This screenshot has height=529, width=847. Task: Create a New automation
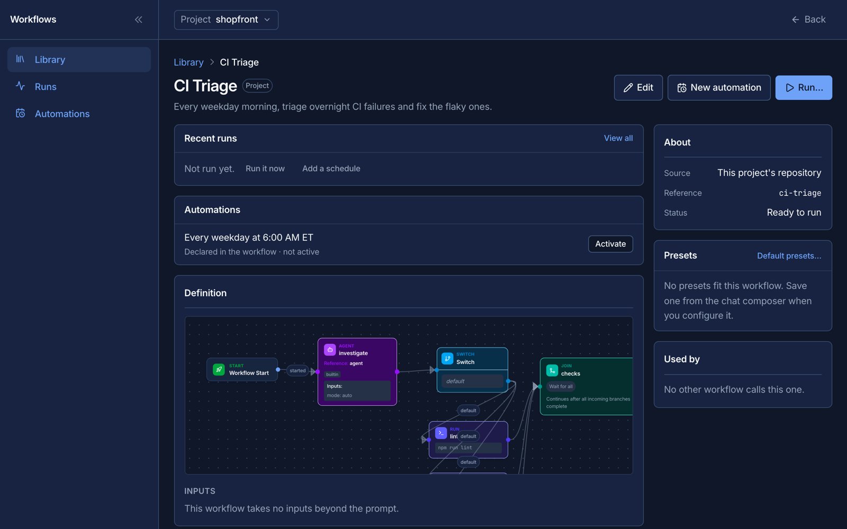coord(719,87)
